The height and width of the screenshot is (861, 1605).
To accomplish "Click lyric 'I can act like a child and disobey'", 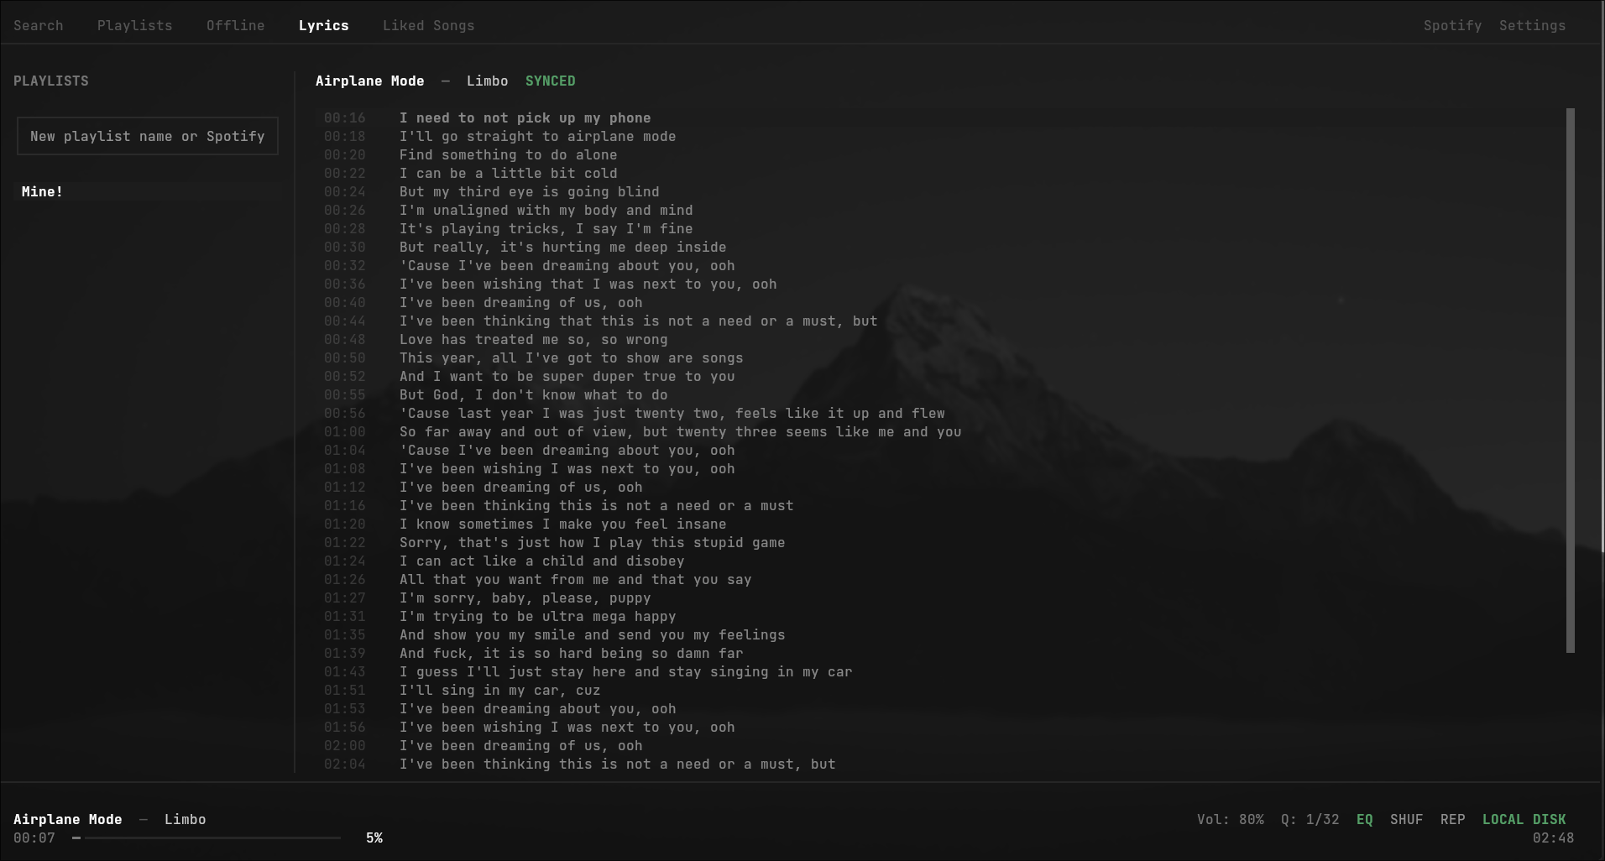I will [x=541, y=561].
